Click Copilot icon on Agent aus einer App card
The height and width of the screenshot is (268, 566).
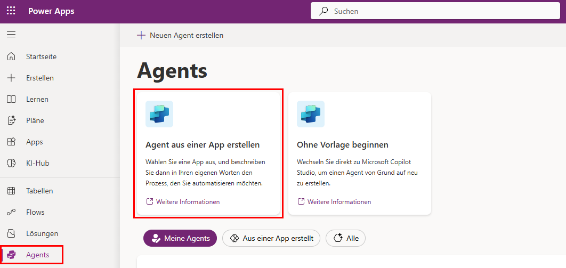(x=159, y=114)
